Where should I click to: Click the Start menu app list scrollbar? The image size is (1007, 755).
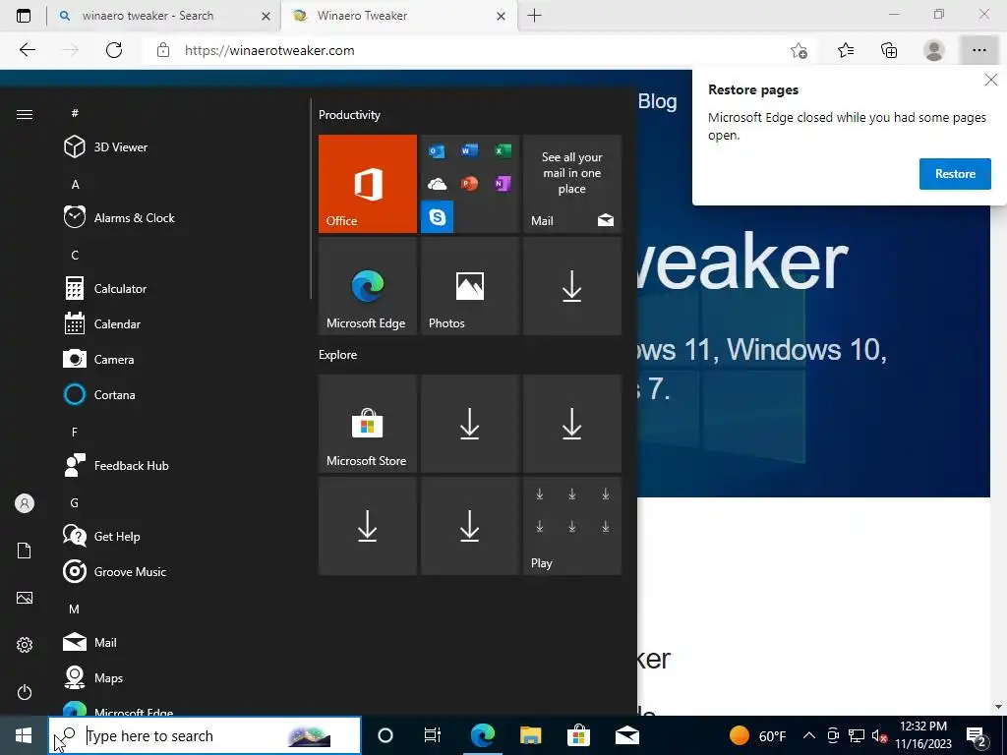(311, 199)
